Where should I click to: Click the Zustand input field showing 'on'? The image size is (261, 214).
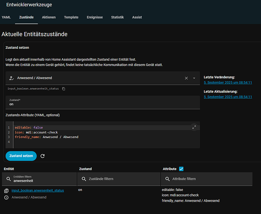(x=103, y=104)
